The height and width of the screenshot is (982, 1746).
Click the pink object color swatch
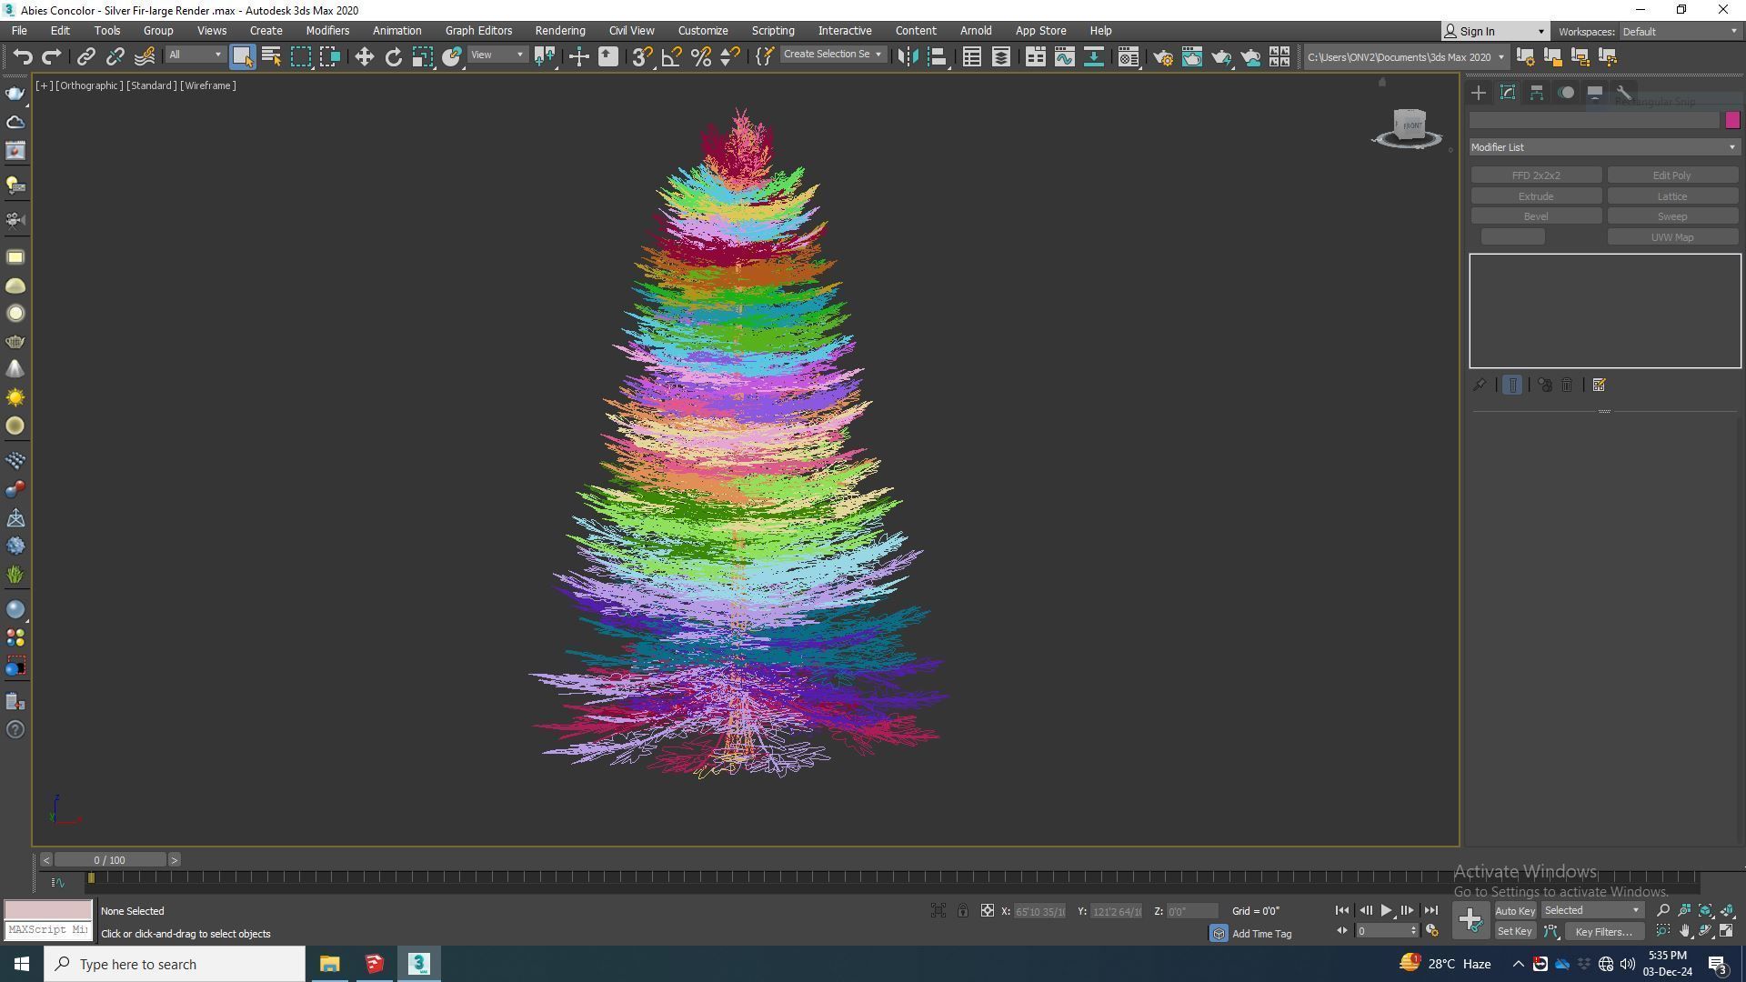pos(1731,120)
